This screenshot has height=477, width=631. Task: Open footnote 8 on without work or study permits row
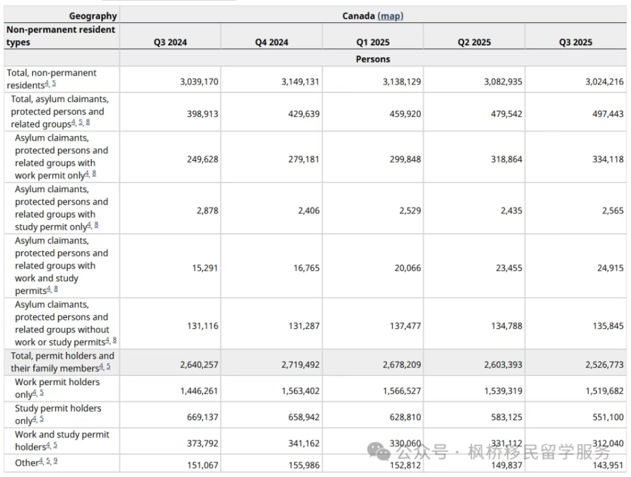point(115,341)
